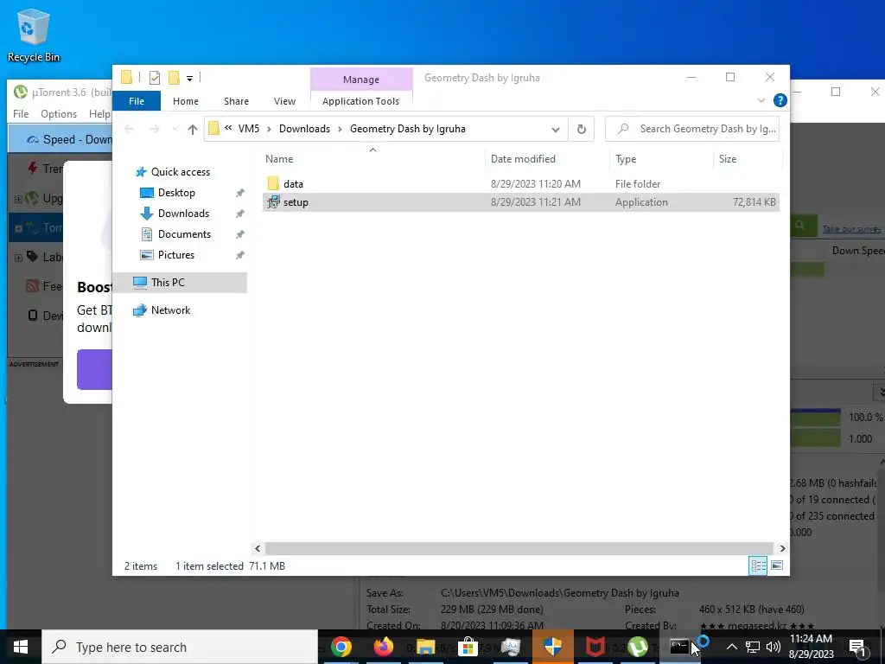Image resolution: width=885 pixels, height=664 pixels.
Task: Switch to the Share ribbon tab
Action: click(x=236, y=101)
